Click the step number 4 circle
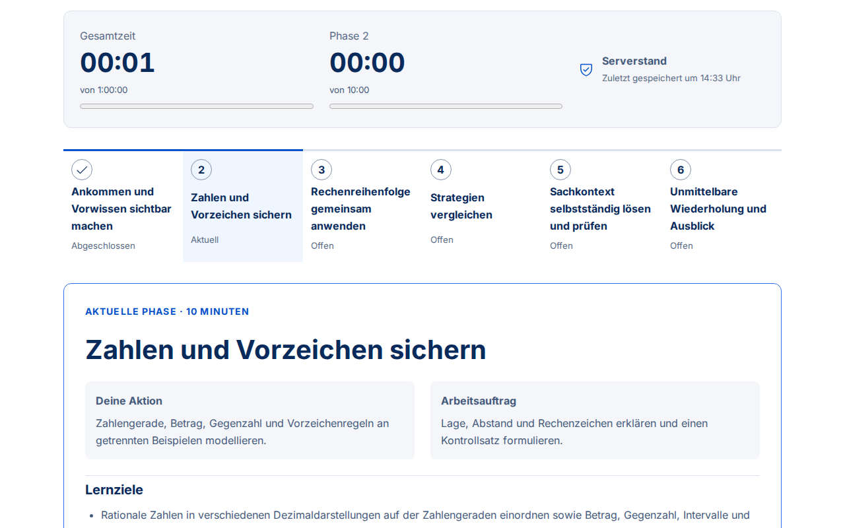The image size is (845, 528). [x=441, y=170]
